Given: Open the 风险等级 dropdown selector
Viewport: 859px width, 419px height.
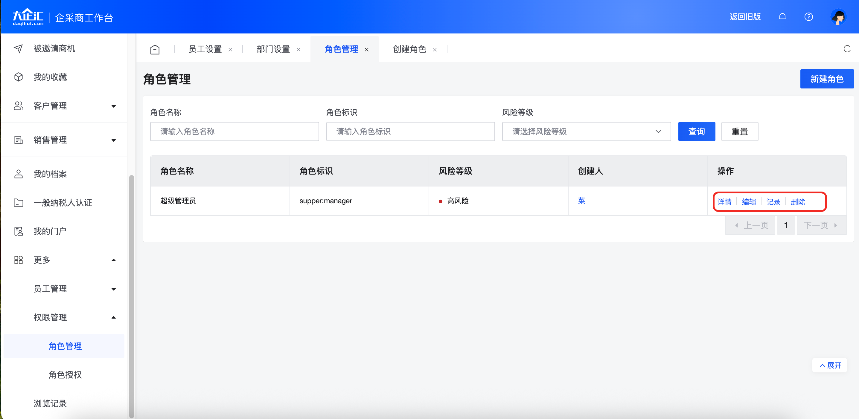Looking at the screenshot, I should pyautogui.click(x=586, y=131).
